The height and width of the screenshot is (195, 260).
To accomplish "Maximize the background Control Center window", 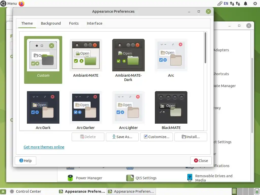I will pyautogui.click(x=239, y=26).
